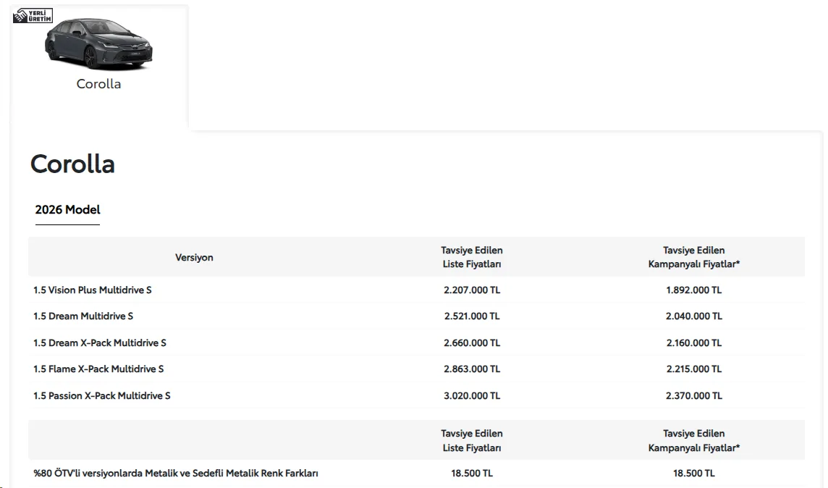Click first Tavsiye Edilen Kampanyalı Fiyatlar header
This screenshot has height=488, width=828.
pyautogui.click(x=694, y=257)
